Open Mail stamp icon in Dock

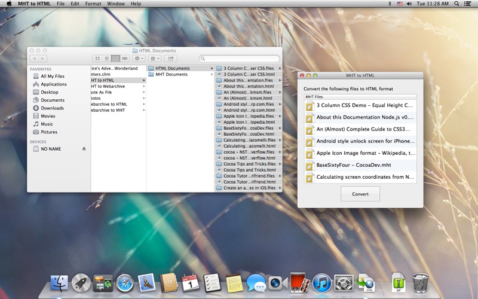coord(146,283)
